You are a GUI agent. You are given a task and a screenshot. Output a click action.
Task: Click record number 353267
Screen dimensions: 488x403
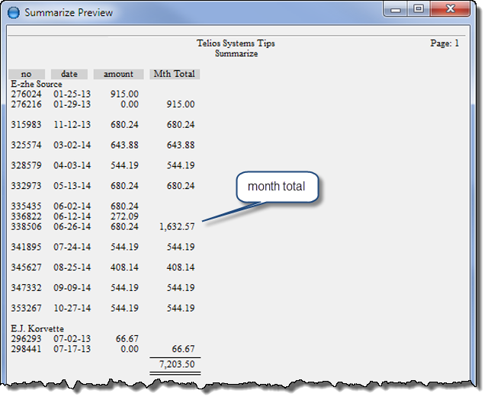25,309
